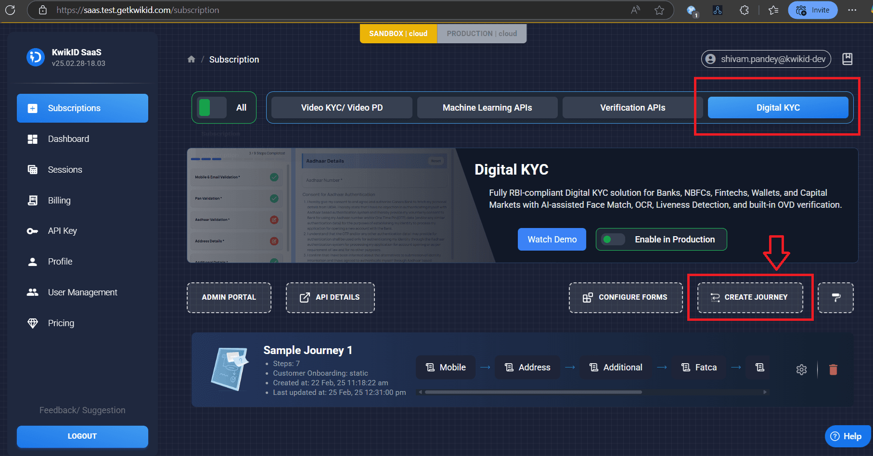Open the Feedback/ Suggestion link

pos(82,410)
